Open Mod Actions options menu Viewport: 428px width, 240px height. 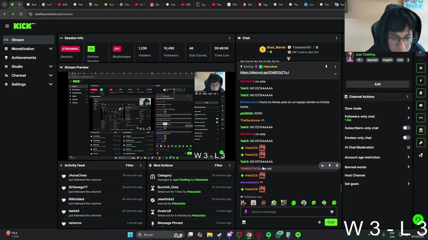tap(229, 165)
